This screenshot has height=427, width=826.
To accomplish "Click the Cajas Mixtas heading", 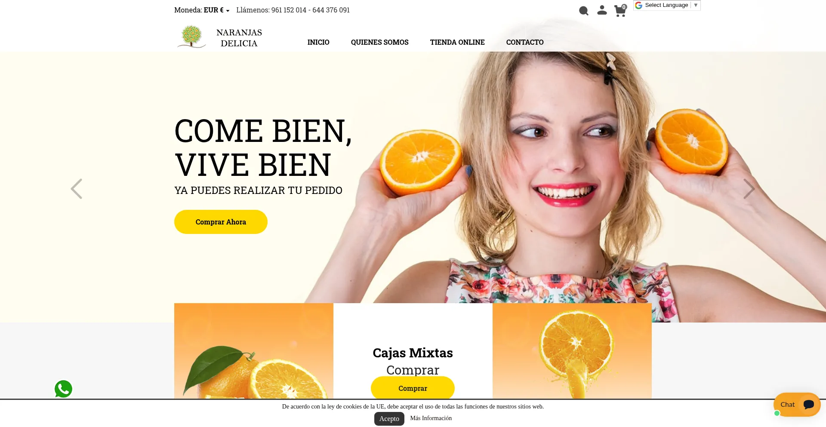I will (413, 353).
